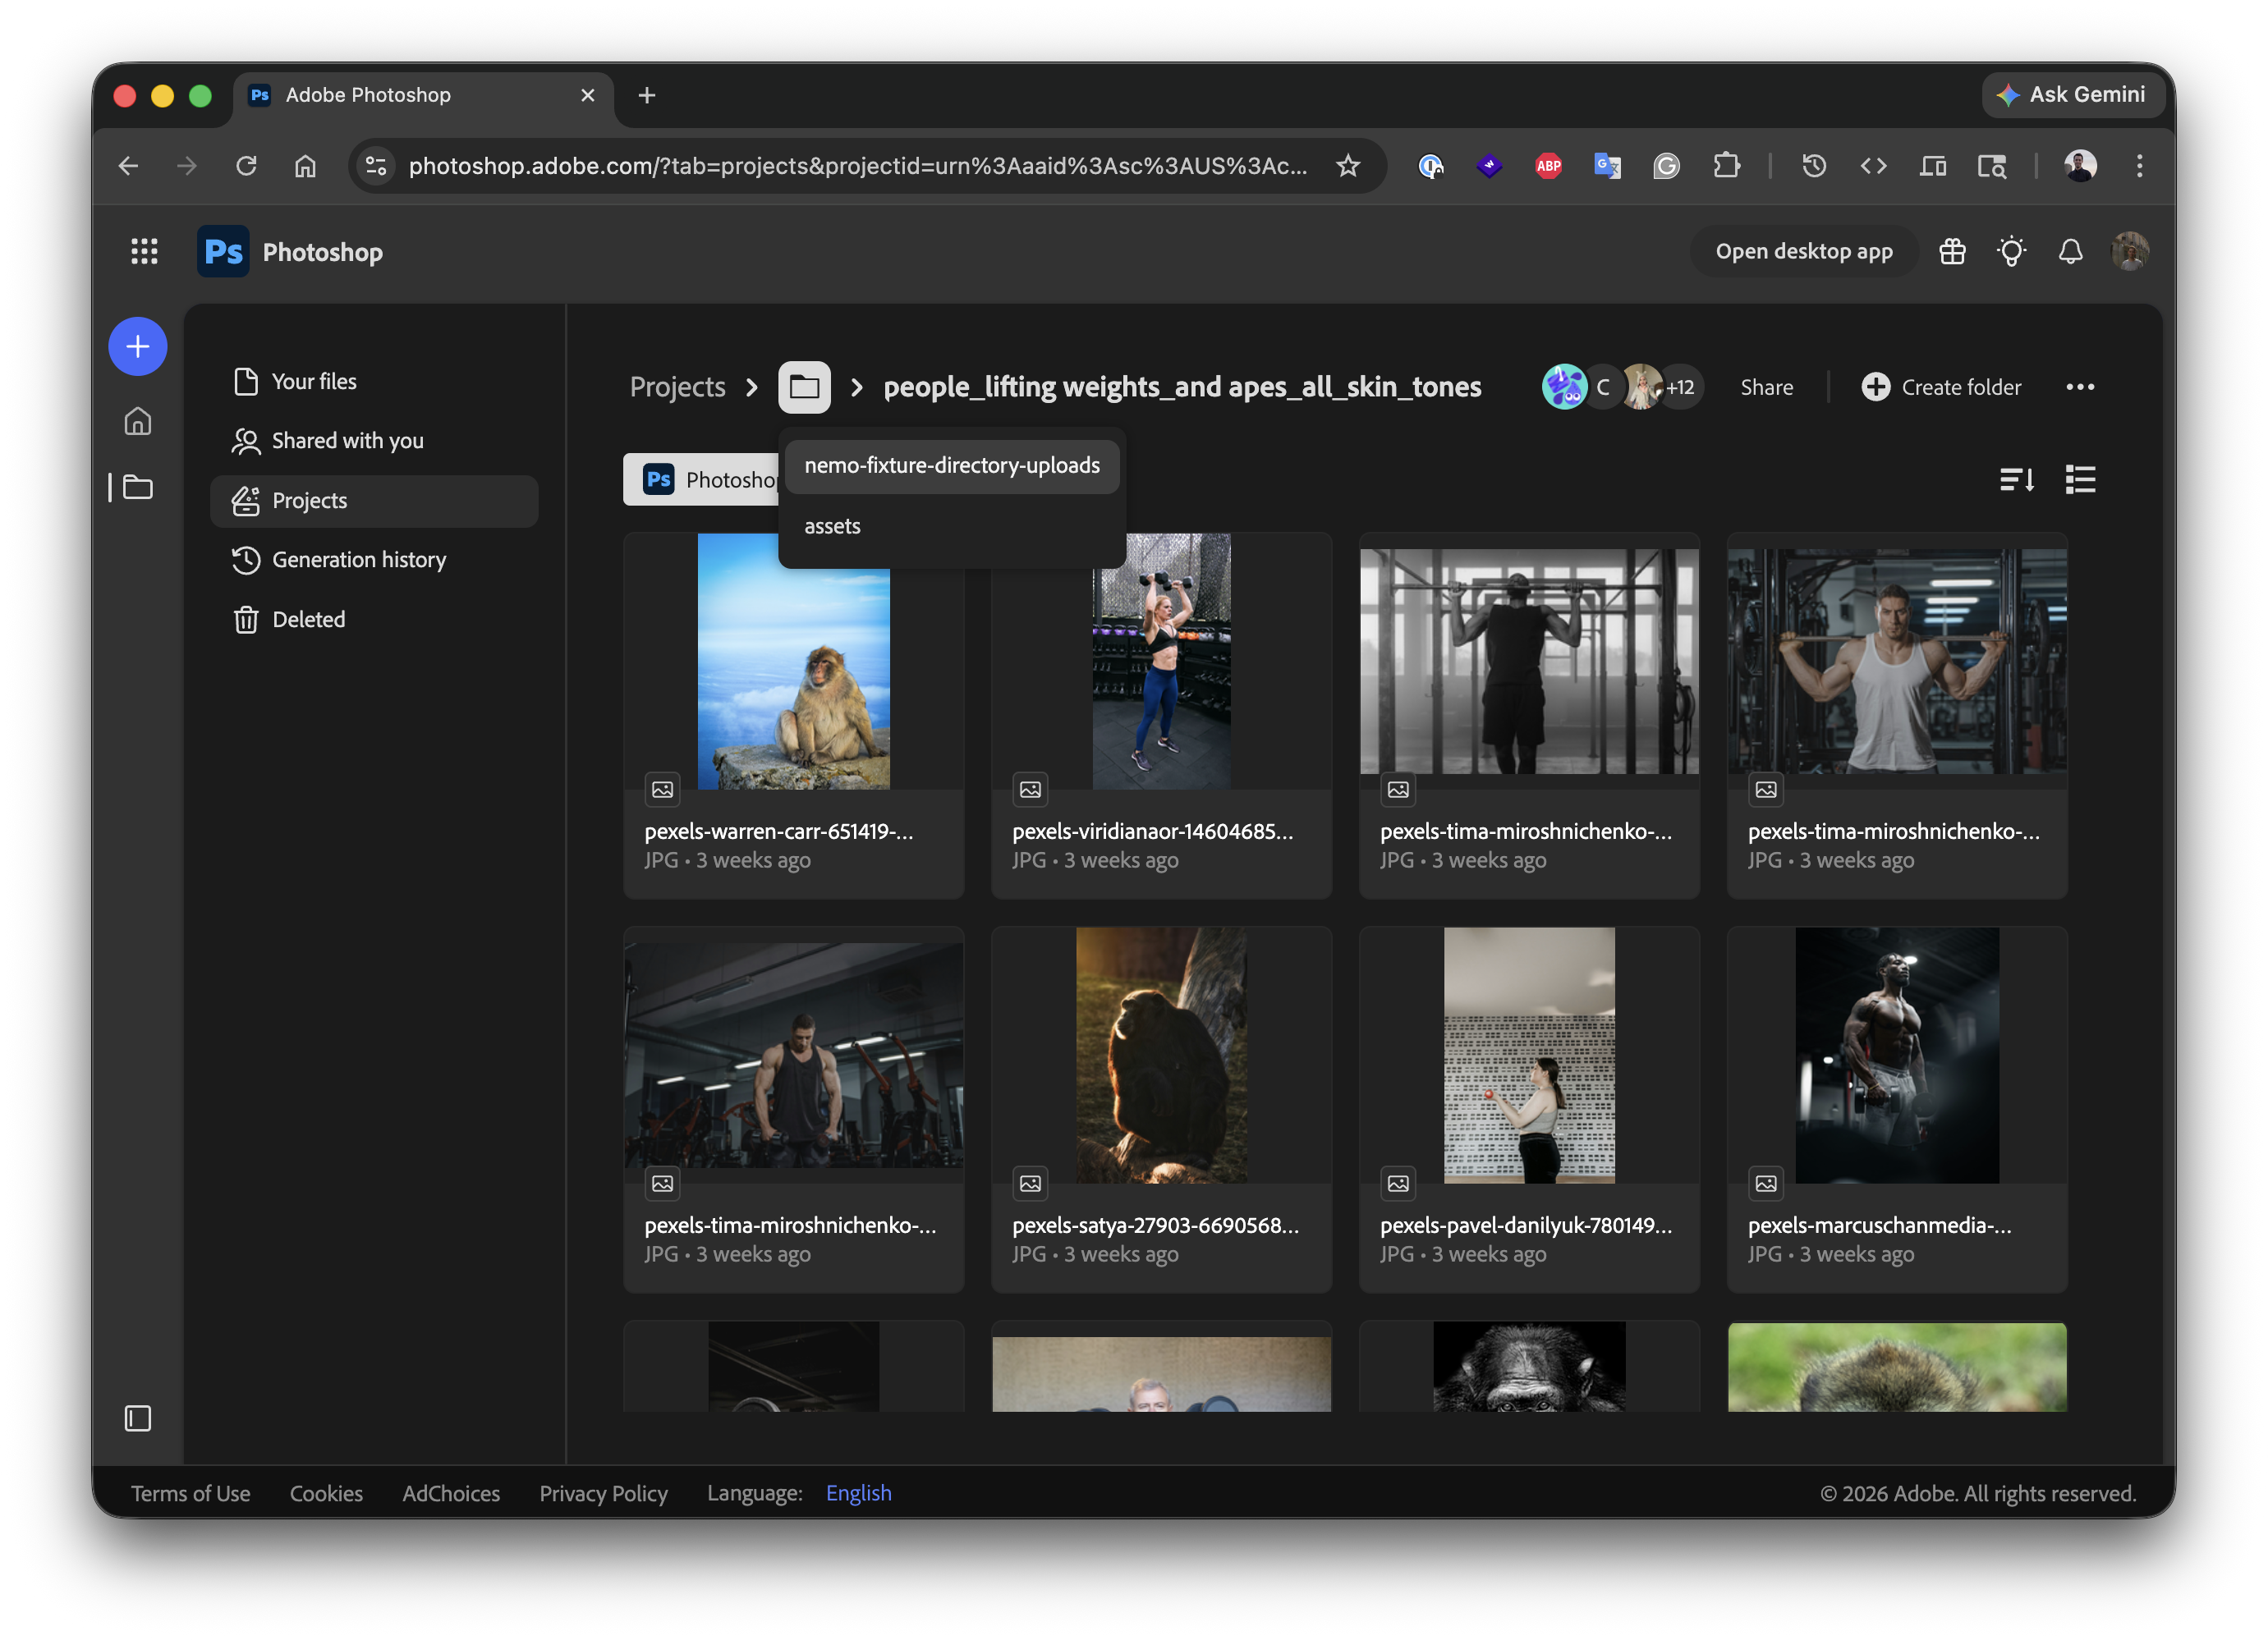This screenshot has width=2268, height=1640.
Task: Open the Deleted section
Action: pos(374,620)
